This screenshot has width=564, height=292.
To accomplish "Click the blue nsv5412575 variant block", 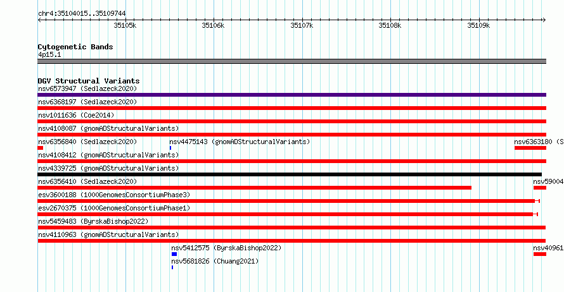I will pos(174,254).
